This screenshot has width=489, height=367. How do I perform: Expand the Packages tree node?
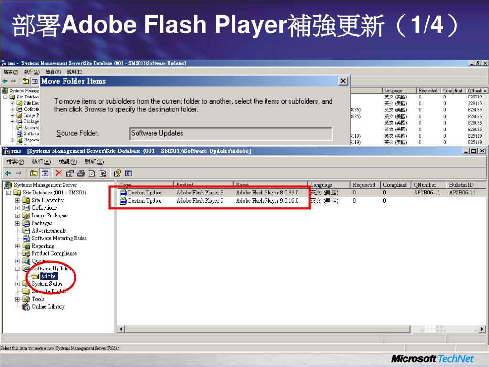[x=18, y=223]
